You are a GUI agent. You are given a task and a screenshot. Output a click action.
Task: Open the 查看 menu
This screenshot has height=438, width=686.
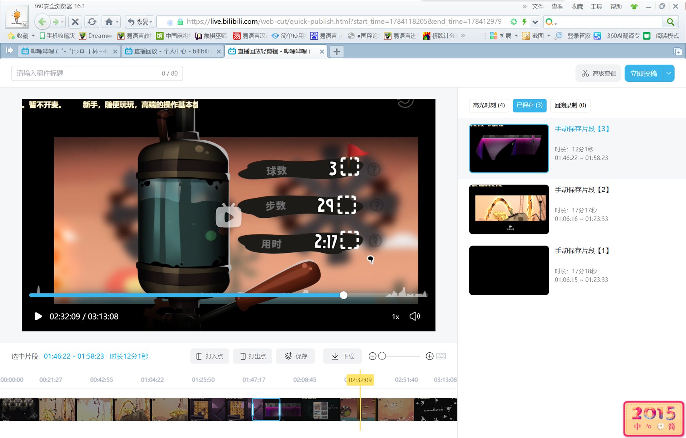pyautogui.click(x=557, y=6)
